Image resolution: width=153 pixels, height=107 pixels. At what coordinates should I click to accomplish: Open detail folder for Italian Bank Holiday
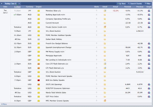[x=105, y=39]
